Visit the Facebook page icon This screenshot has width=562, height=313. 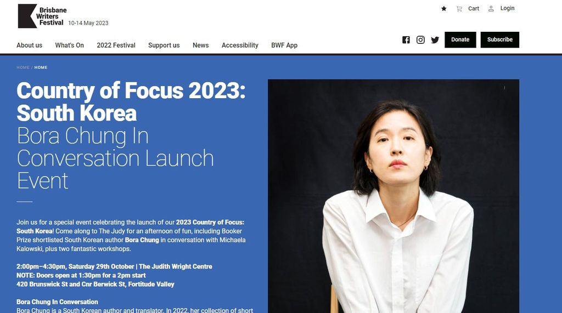point(406,40)
